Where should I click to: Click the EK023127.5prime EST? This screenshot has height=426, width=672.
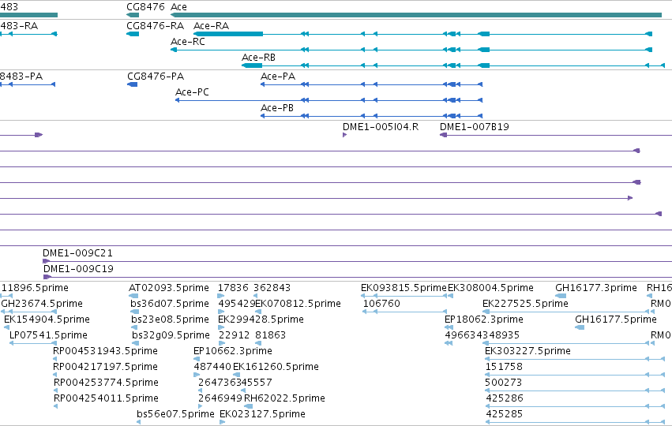(262, 414)
